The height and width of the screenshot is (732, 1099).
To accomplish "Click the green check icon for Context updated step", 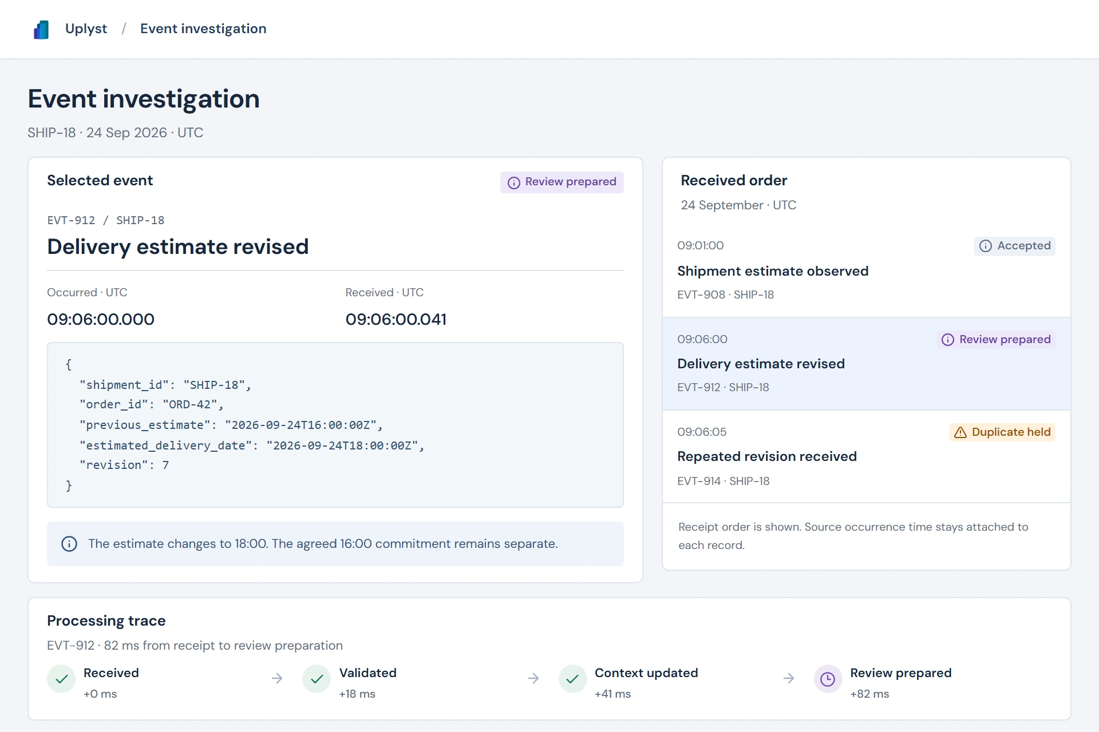I will click(x=572, y=679).
